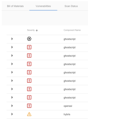Click the orange warning icon on hybris row
The image size is (129, 119).
[x=29, y=114]
